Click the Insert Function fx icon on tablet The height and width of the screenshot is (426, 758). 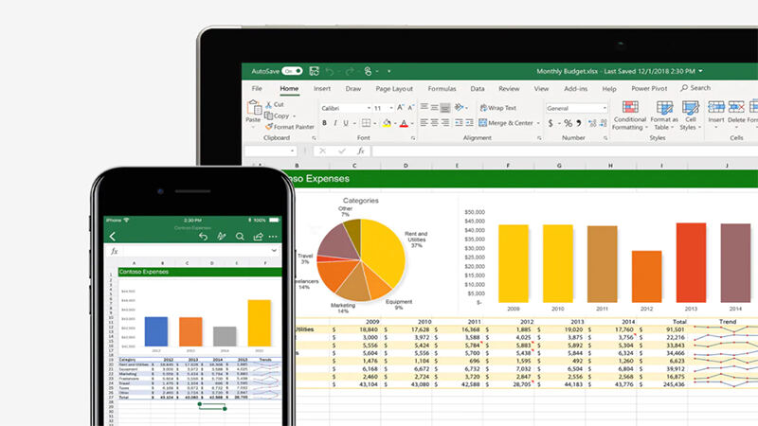[361, 151]
